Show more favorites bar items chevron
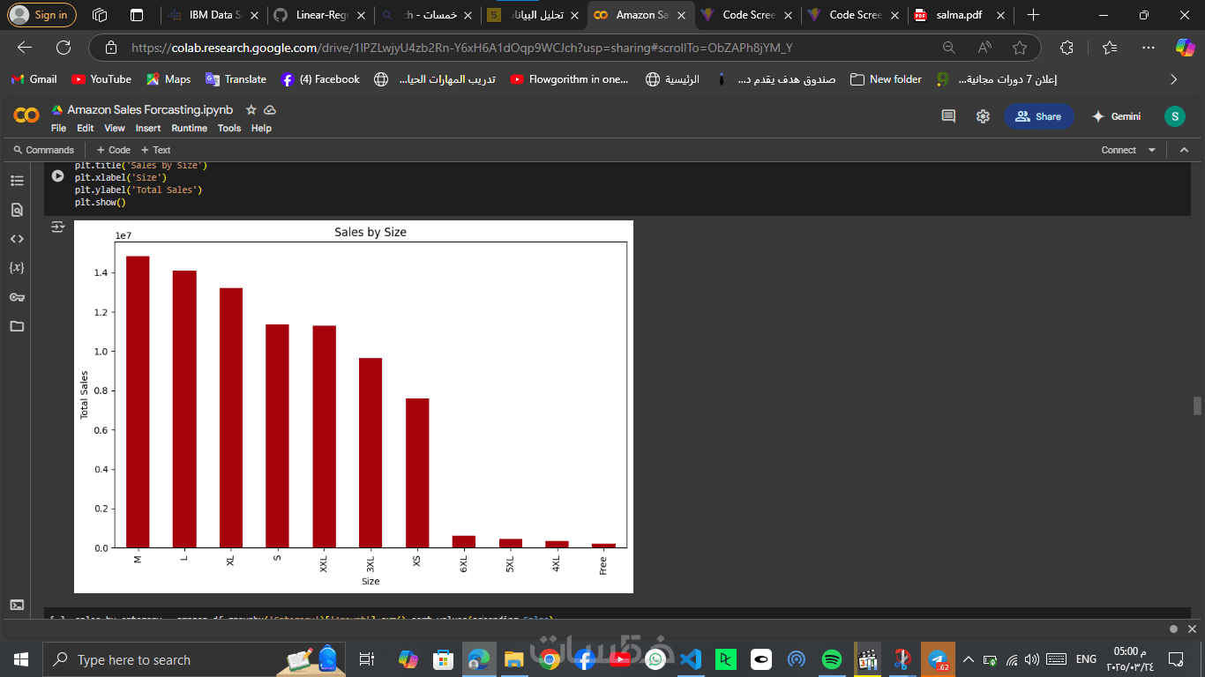Viewport: 1205px width, 677px height. 1173,79
